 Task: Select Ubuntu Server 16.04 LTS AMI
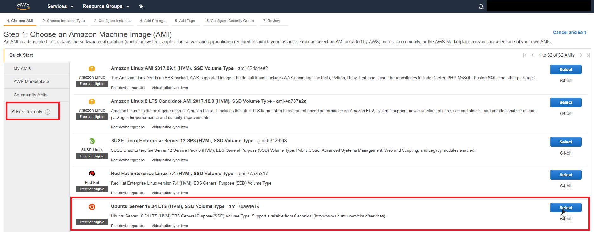[565, 208]
